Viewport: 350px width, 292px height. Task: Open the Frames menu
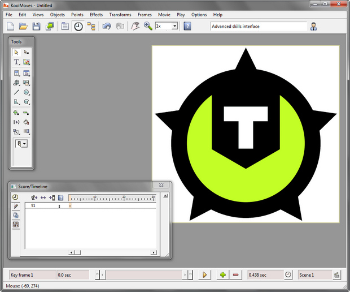point(145,15)
